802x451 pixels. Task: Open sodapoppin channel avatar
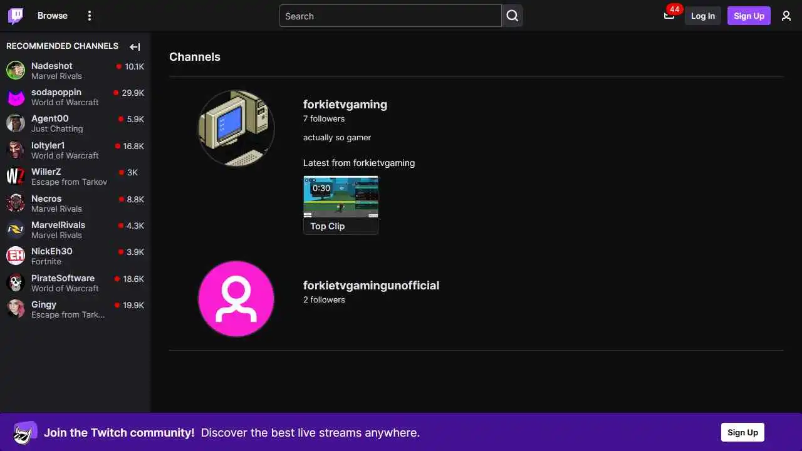pyautogui.click(x=16, y=97)
